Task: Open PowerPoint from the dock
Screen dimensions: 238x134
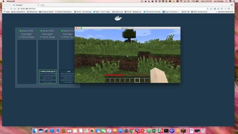Action: pyautogui.click(x=143, y=131)
